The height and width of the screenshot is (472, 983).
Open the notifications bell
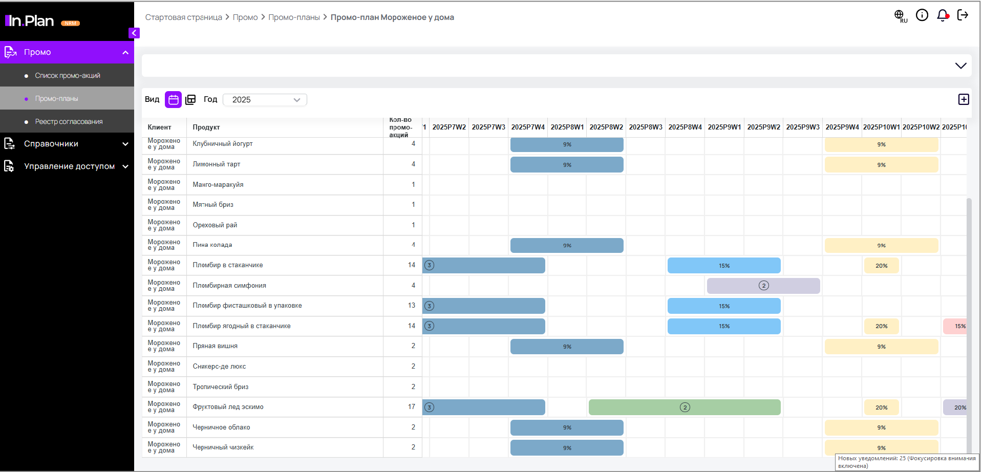click(x=942, y=15)
